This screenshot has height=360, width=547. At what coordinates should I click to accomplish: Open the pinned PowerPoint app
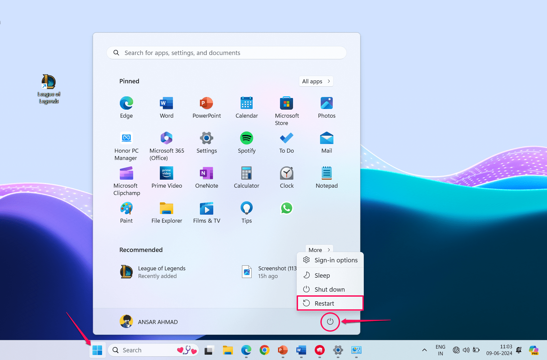coord(207,107)
